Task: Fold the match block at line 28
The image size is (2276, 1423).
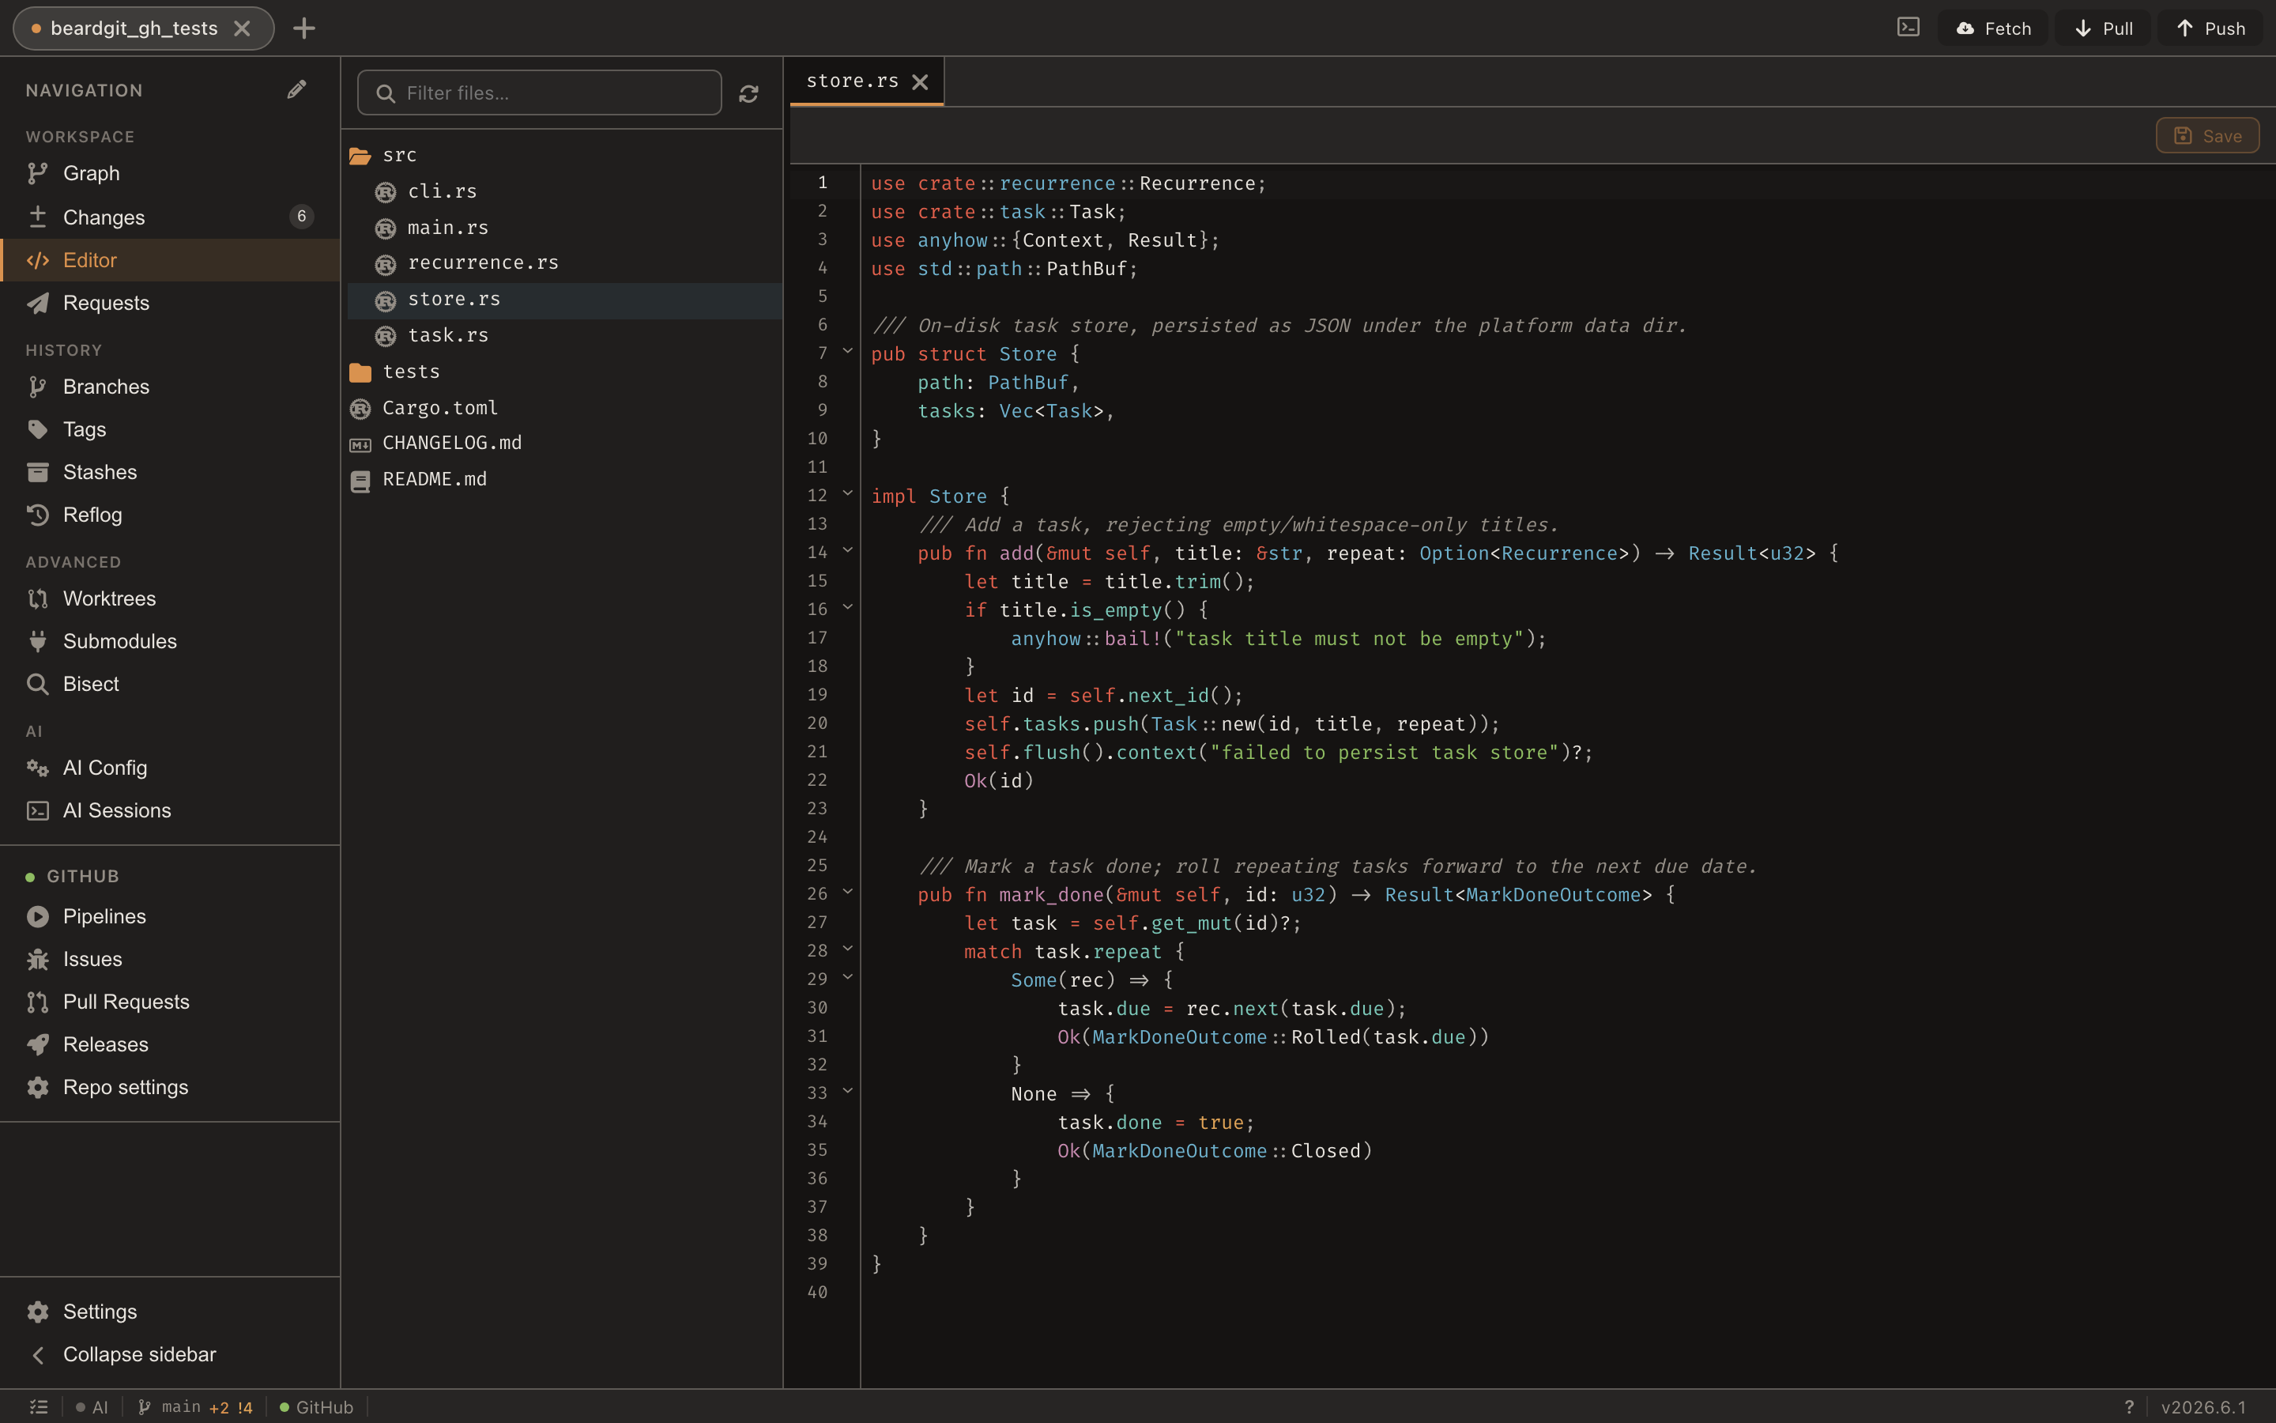Action: click(x=847, y=949)
